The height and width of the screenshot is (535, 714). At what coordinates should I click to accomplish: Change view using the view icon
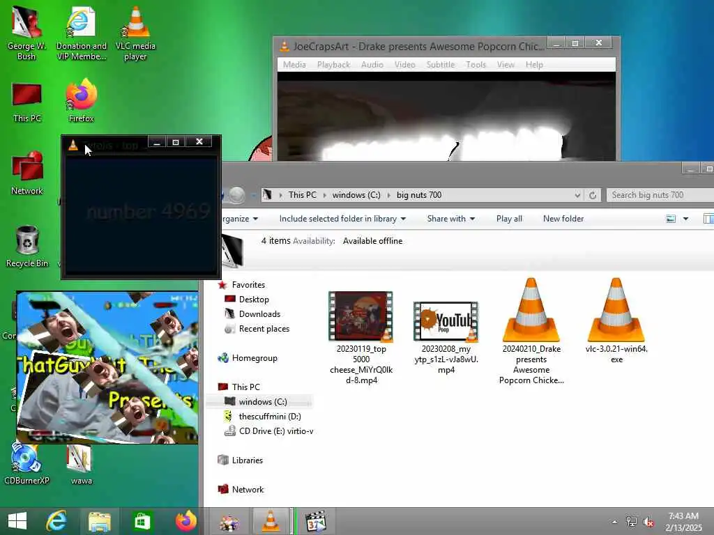(671, 219)
